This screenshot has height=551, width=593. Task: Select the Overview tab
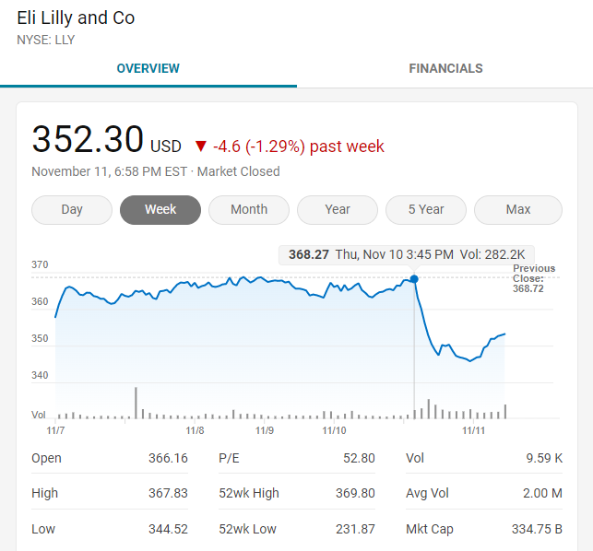(x=148, y=68)
